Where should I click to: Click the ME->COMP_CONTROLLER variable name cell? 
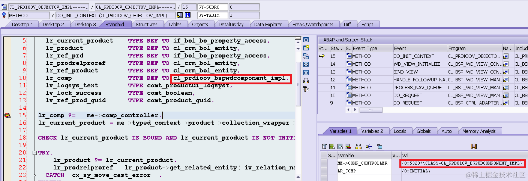point(364,163)
